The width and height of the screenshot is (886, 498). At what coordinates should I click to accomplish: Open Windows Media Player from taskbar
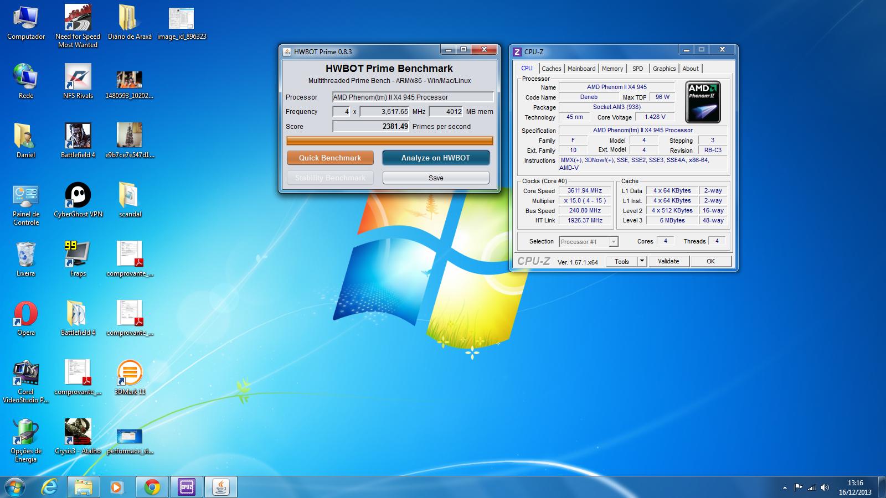point(117,487)
